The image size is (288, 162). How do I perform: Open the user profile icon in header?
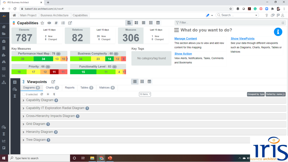283,15
